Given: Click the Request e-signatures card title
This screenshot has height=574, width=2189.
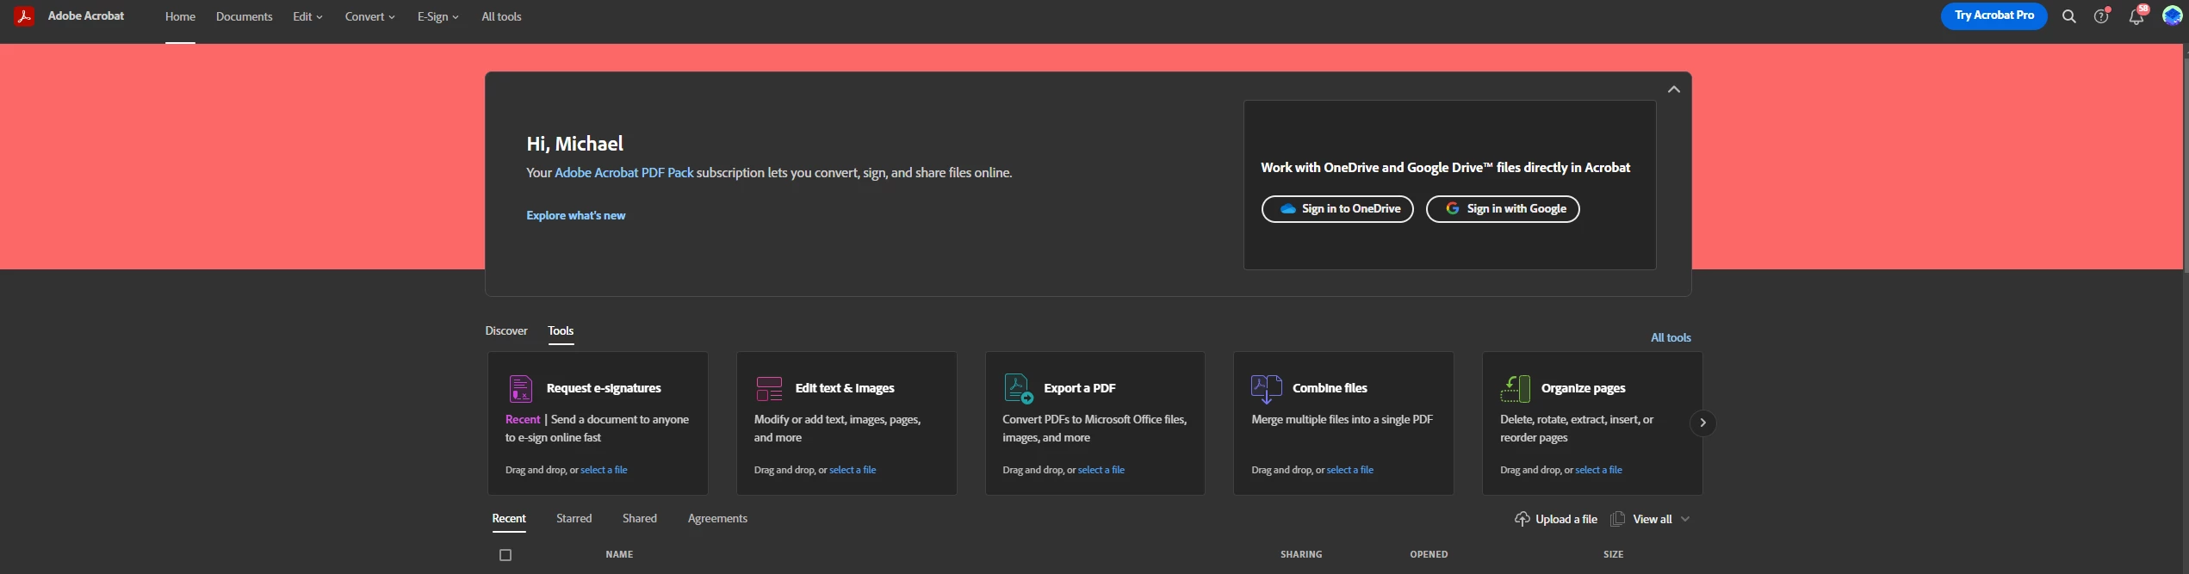Looking at the screenshot, I should [604, 388].
